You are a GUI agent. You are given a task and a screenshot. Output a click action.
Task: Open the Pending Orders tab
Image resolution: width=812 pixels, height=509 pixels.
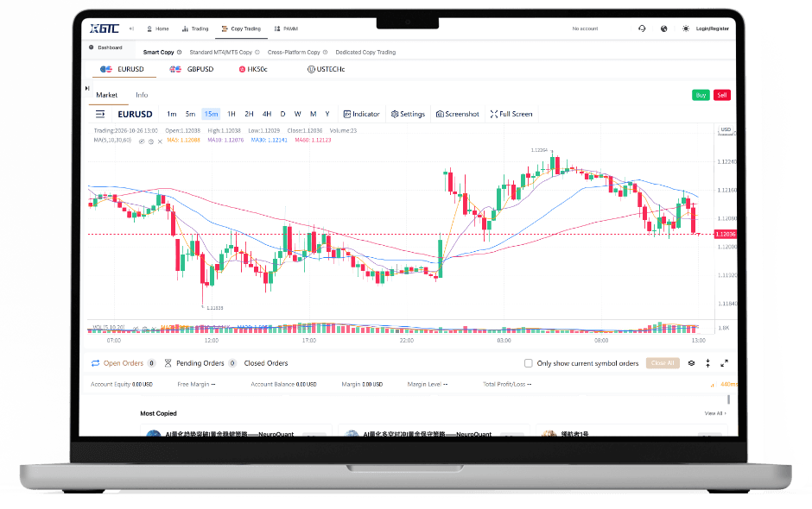point(200,364)
